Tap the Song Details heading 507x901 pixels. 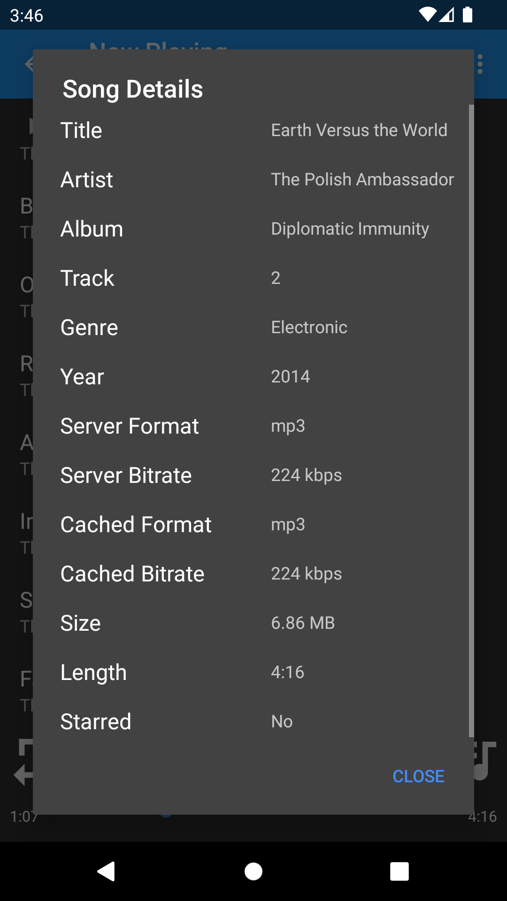(133, 89)
